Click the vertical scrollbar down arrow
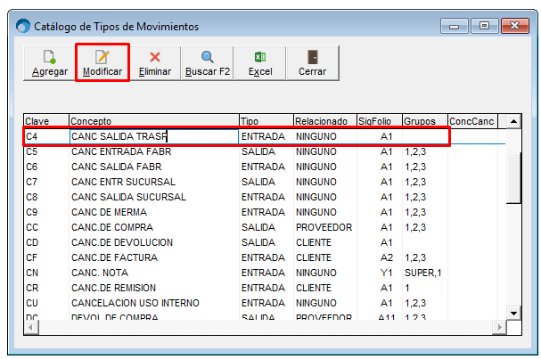This screenshot has width=541, height=359. click(513, 314)
